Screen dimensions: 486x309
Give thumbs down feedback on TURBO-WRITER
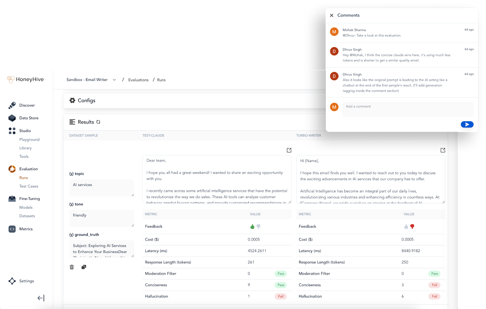[412, 226]
